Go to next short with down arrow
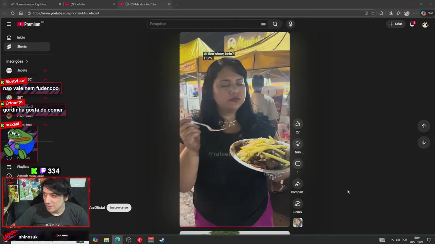 (x=423, y=142)
